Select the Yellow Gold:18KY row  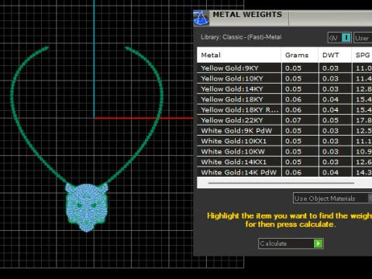pyautogui.click(x=284, y=99)
